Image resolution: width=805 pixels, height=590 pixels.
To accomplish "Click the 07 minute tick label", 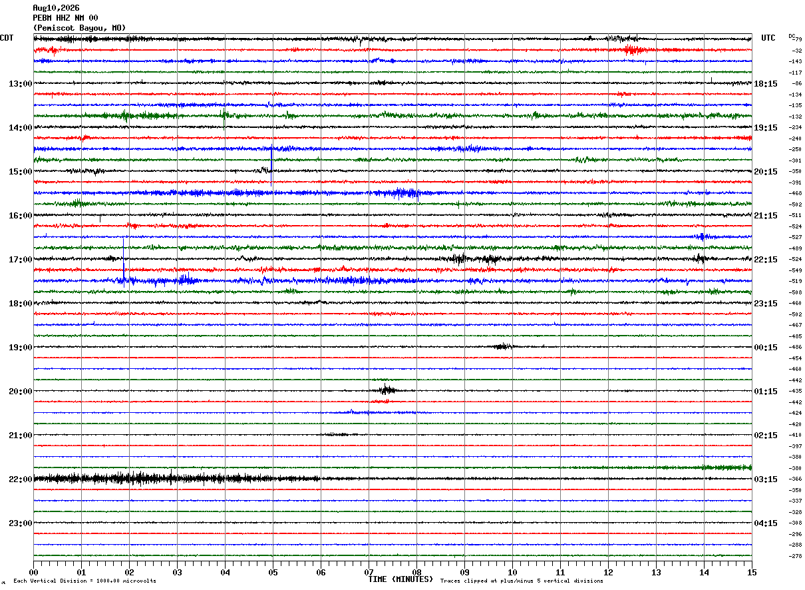I will pyautogui.click(x=369, y=573).
